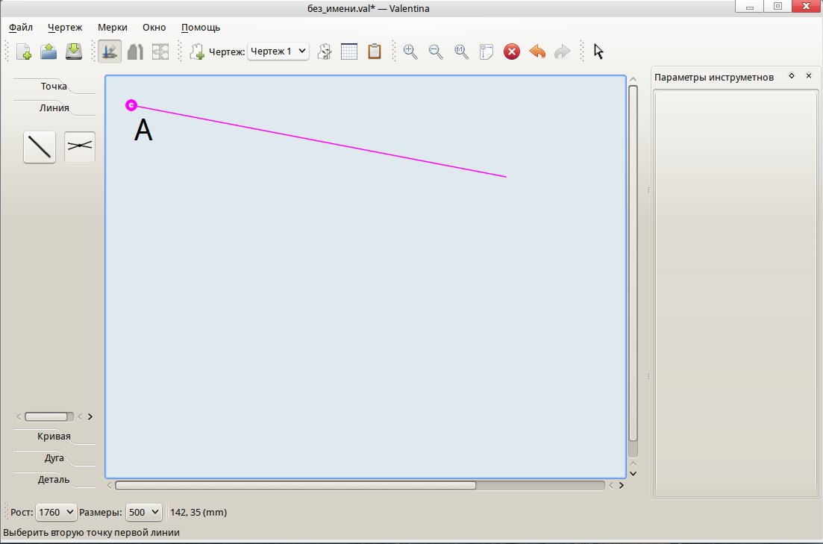Switch to Details mode

point(135,51)
